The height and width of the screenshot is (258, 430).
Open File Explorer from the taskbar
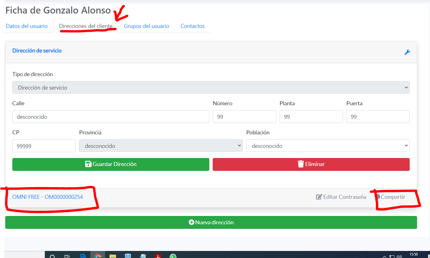113,256
